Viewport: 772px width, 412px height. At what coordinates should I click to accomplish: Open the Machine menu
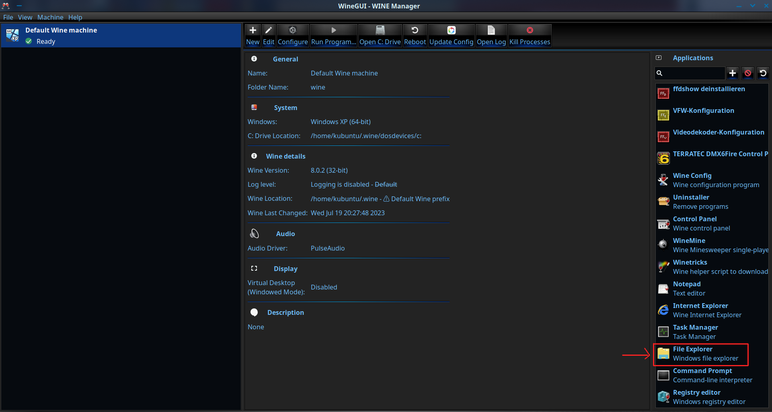(x=50, y=17)
